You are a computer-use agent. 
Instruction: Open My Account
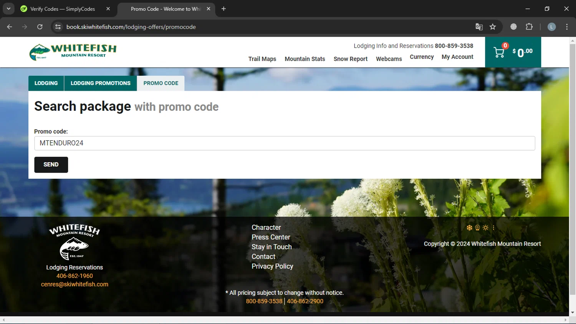[457, 57]
